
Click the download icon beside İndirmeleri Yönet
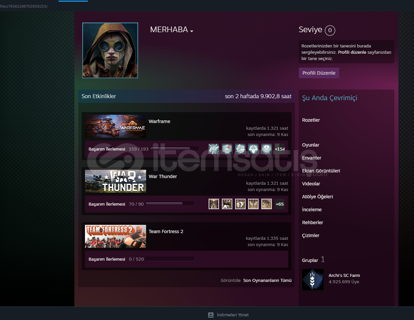pos(211,315)
